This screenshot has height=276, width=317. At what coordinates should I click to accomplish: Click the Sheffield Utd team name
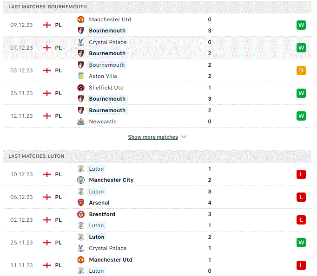106,88
